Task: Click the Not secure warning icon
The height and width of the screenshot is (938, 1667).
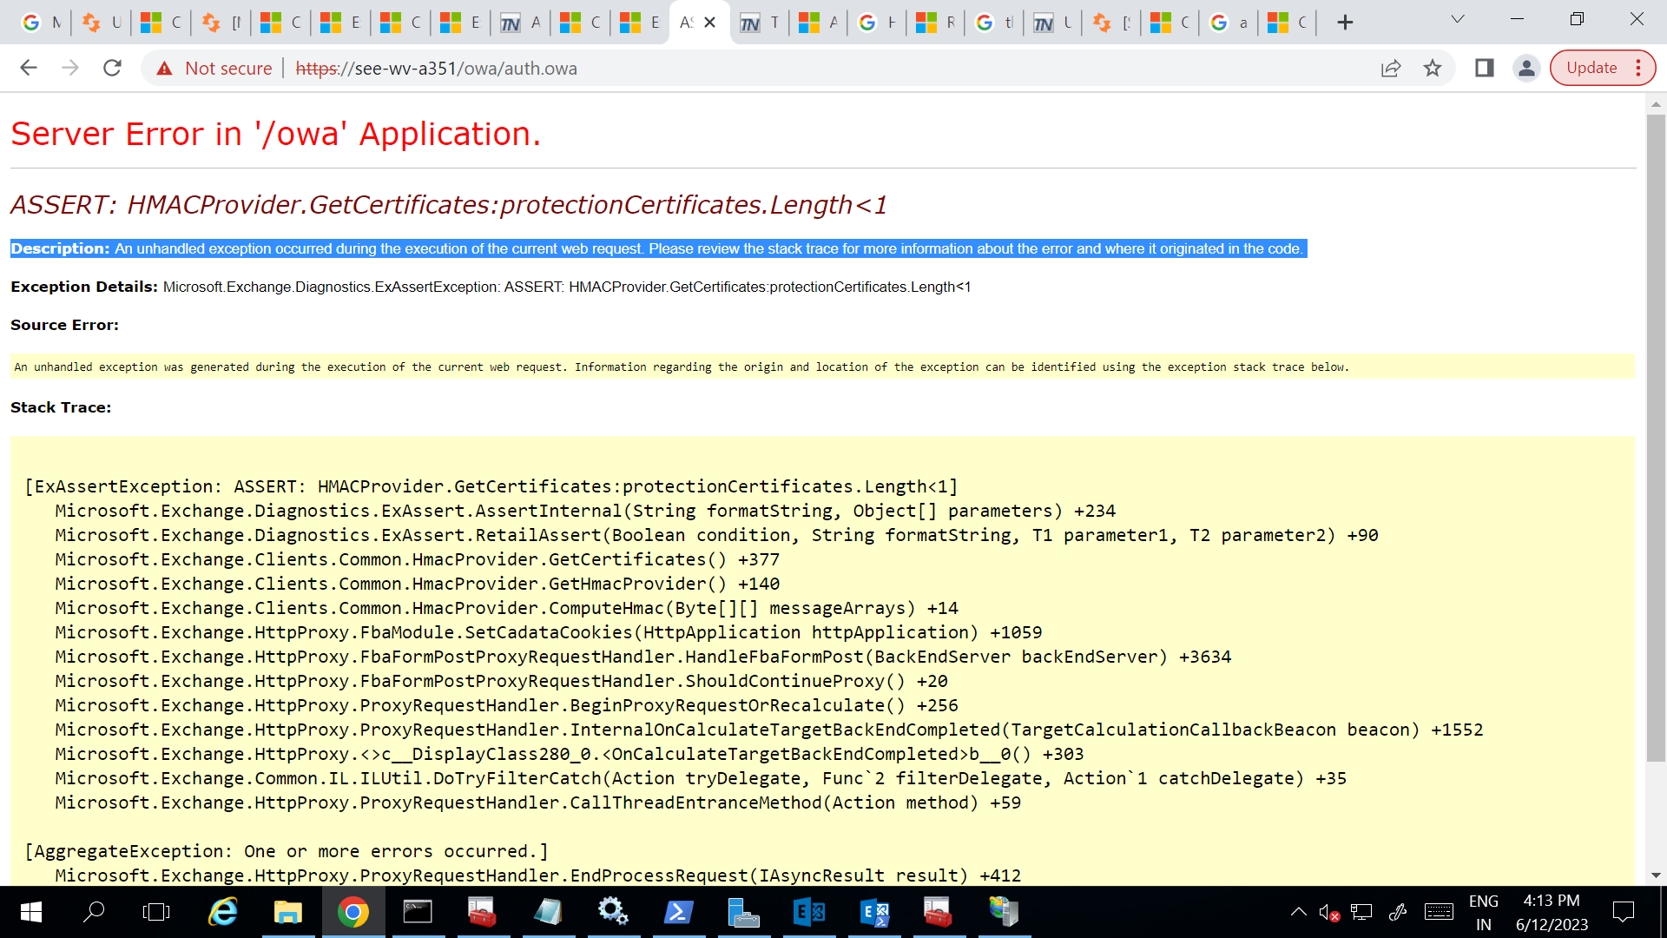Action: click(x=164, y=68)
